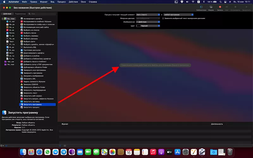
Task: Collapse the Библиотека tree disclosure arrow
Action: tap(2, 19)
